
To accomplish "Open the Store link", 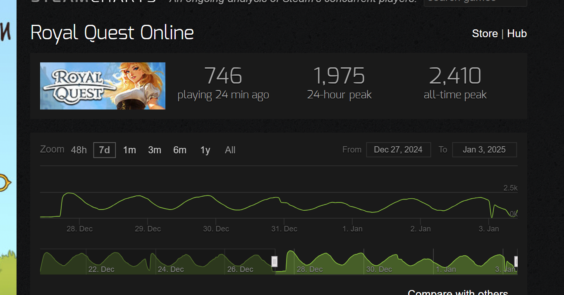I will tap(485, 33).
